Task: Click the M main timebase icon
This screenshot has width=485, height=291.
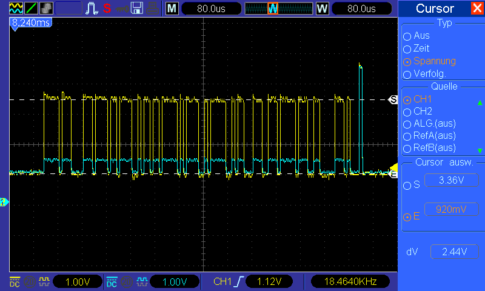Action: click(x=172, y=8)
